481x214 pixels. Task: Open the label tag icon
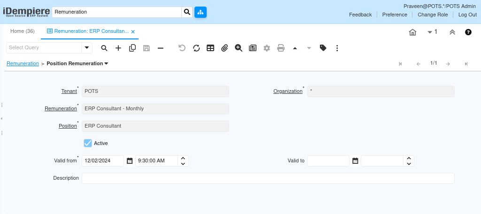tap(323, 48)
